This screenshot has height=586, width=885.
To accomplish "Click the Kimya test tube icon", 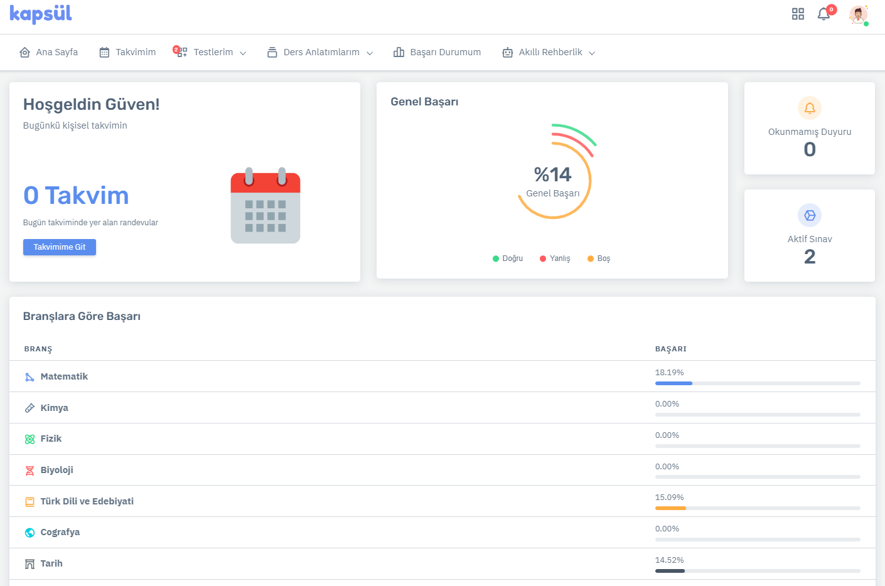I will point(29,408).
